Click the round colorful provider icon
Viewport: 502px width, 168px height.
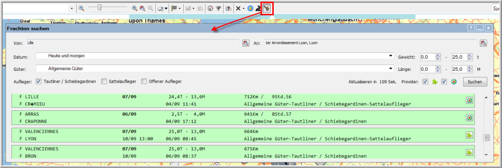click(x=454, y=82)
